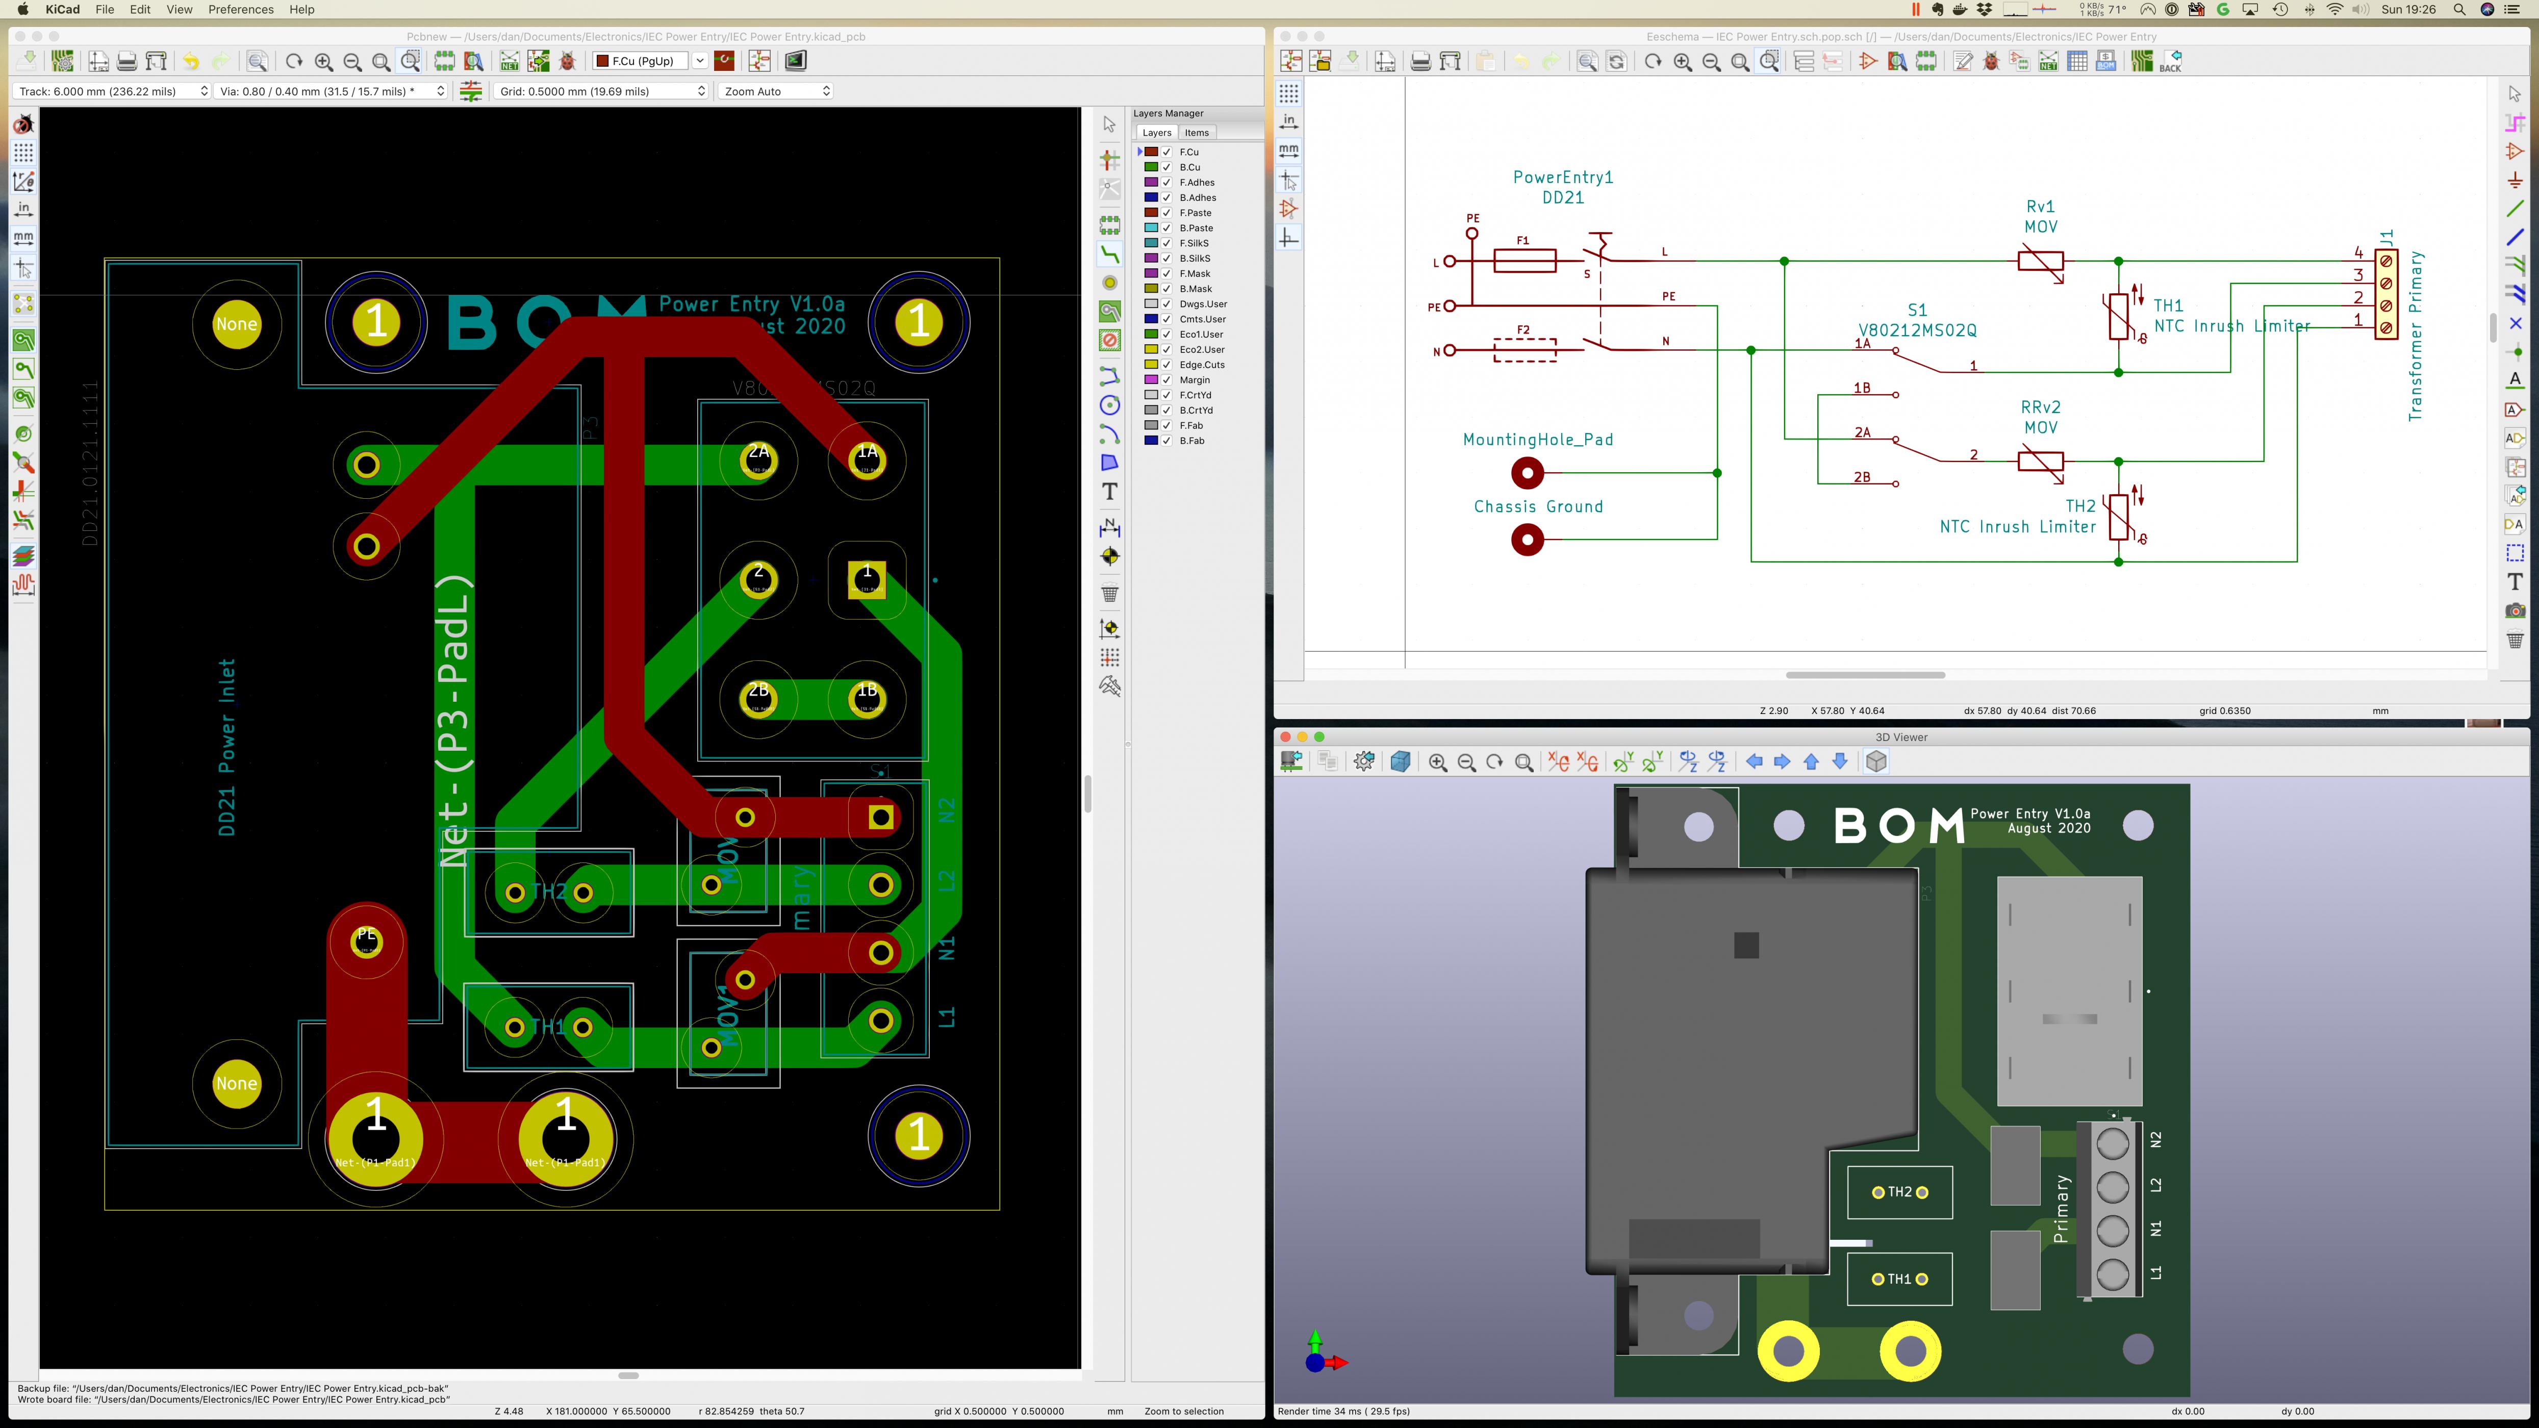2539x1428 pixels.
Task: Undo last action in Pcbnew
Action: (x=191, y=61)
